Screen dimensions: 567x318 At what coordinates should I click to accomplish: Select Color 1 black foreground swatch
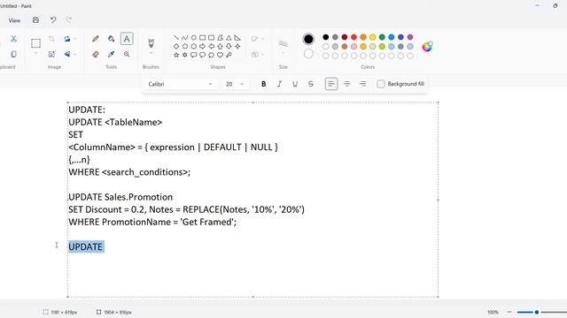(x=308, y=39)
